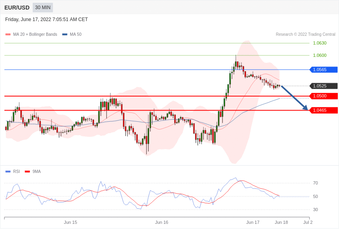Click the pink MA 20 legend swatch

pyautogui.click(x=8, y=35)
